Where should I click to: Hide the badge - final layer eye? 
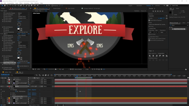point(1,98)
